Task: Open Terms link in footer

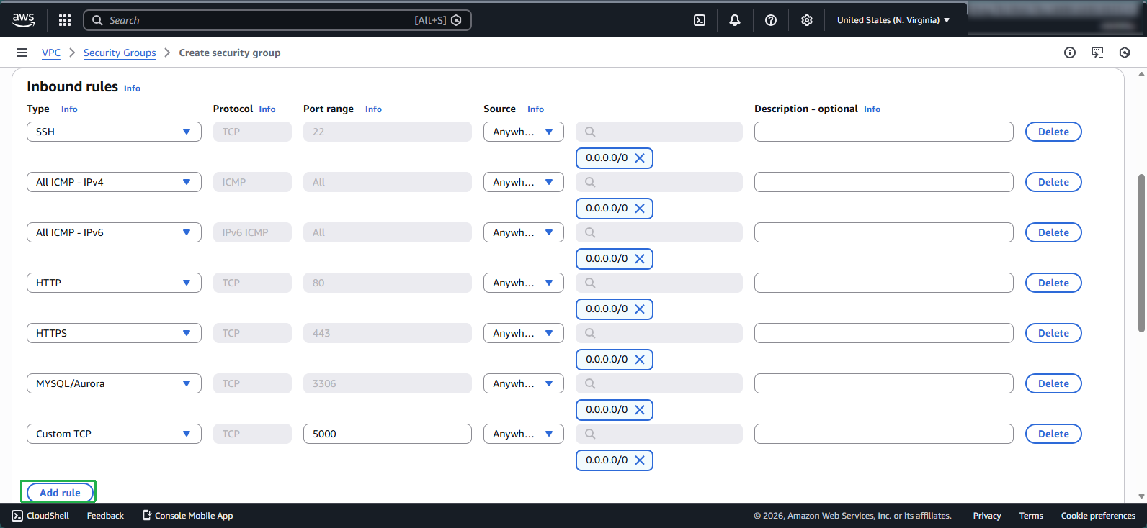Action: coord(1031,516)
